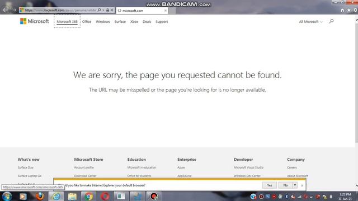Open Favorites star icon
This screenshot has width=358, height=201.
tap(349, 10)
